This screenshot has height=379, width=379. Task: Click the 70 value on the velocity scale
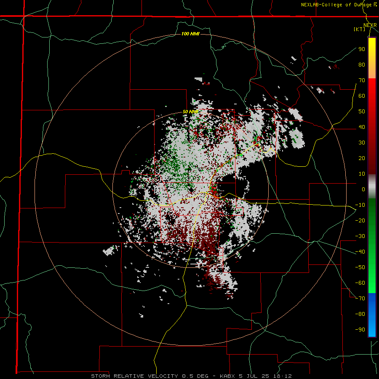point(362,80)
